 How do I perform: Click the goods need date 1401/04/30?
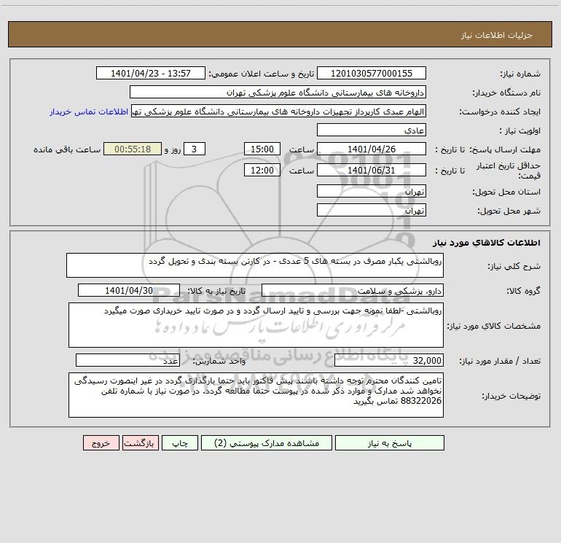click(129, 290)
